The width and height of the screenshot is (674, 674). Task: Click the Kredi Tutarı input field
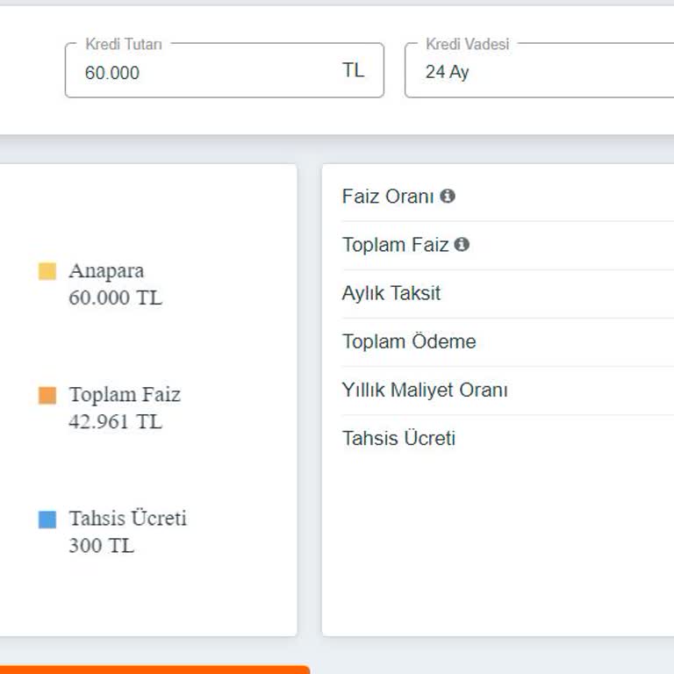224,70
